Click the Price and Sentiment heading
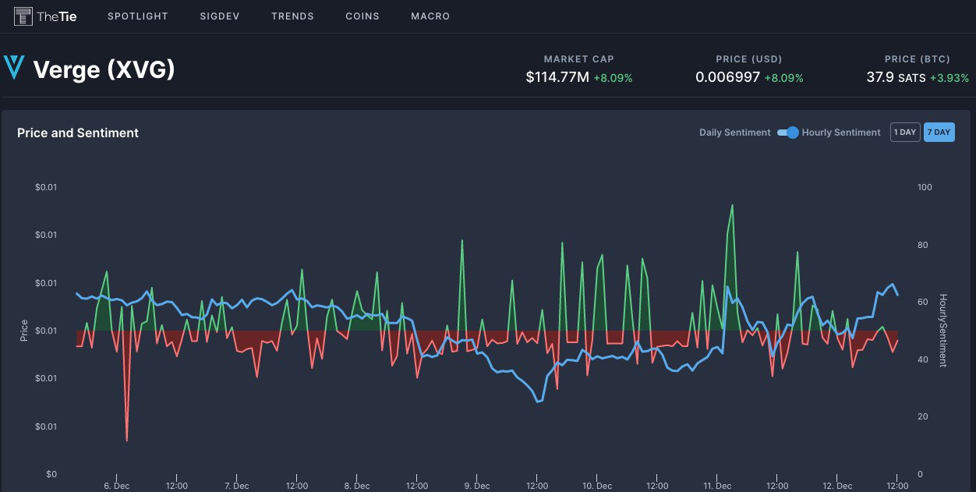976x492 pixels. point(78,133)
